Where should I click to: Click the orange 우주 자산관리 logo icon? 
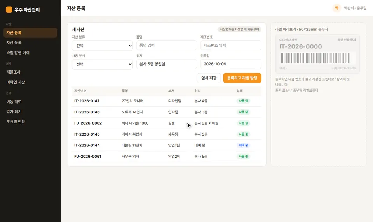(x=9, y=9)
